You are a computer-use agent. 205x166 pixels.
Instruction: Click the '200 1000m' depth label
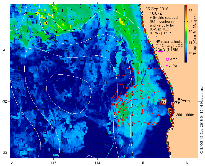185,115
